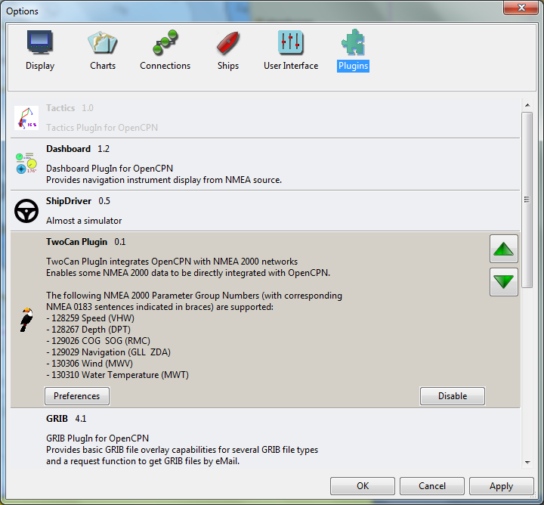Image resolution: width=544 pixels, height=505 pixels.
Task: Disable the TwoCan Plugin
Action: [x=453, y=396]
